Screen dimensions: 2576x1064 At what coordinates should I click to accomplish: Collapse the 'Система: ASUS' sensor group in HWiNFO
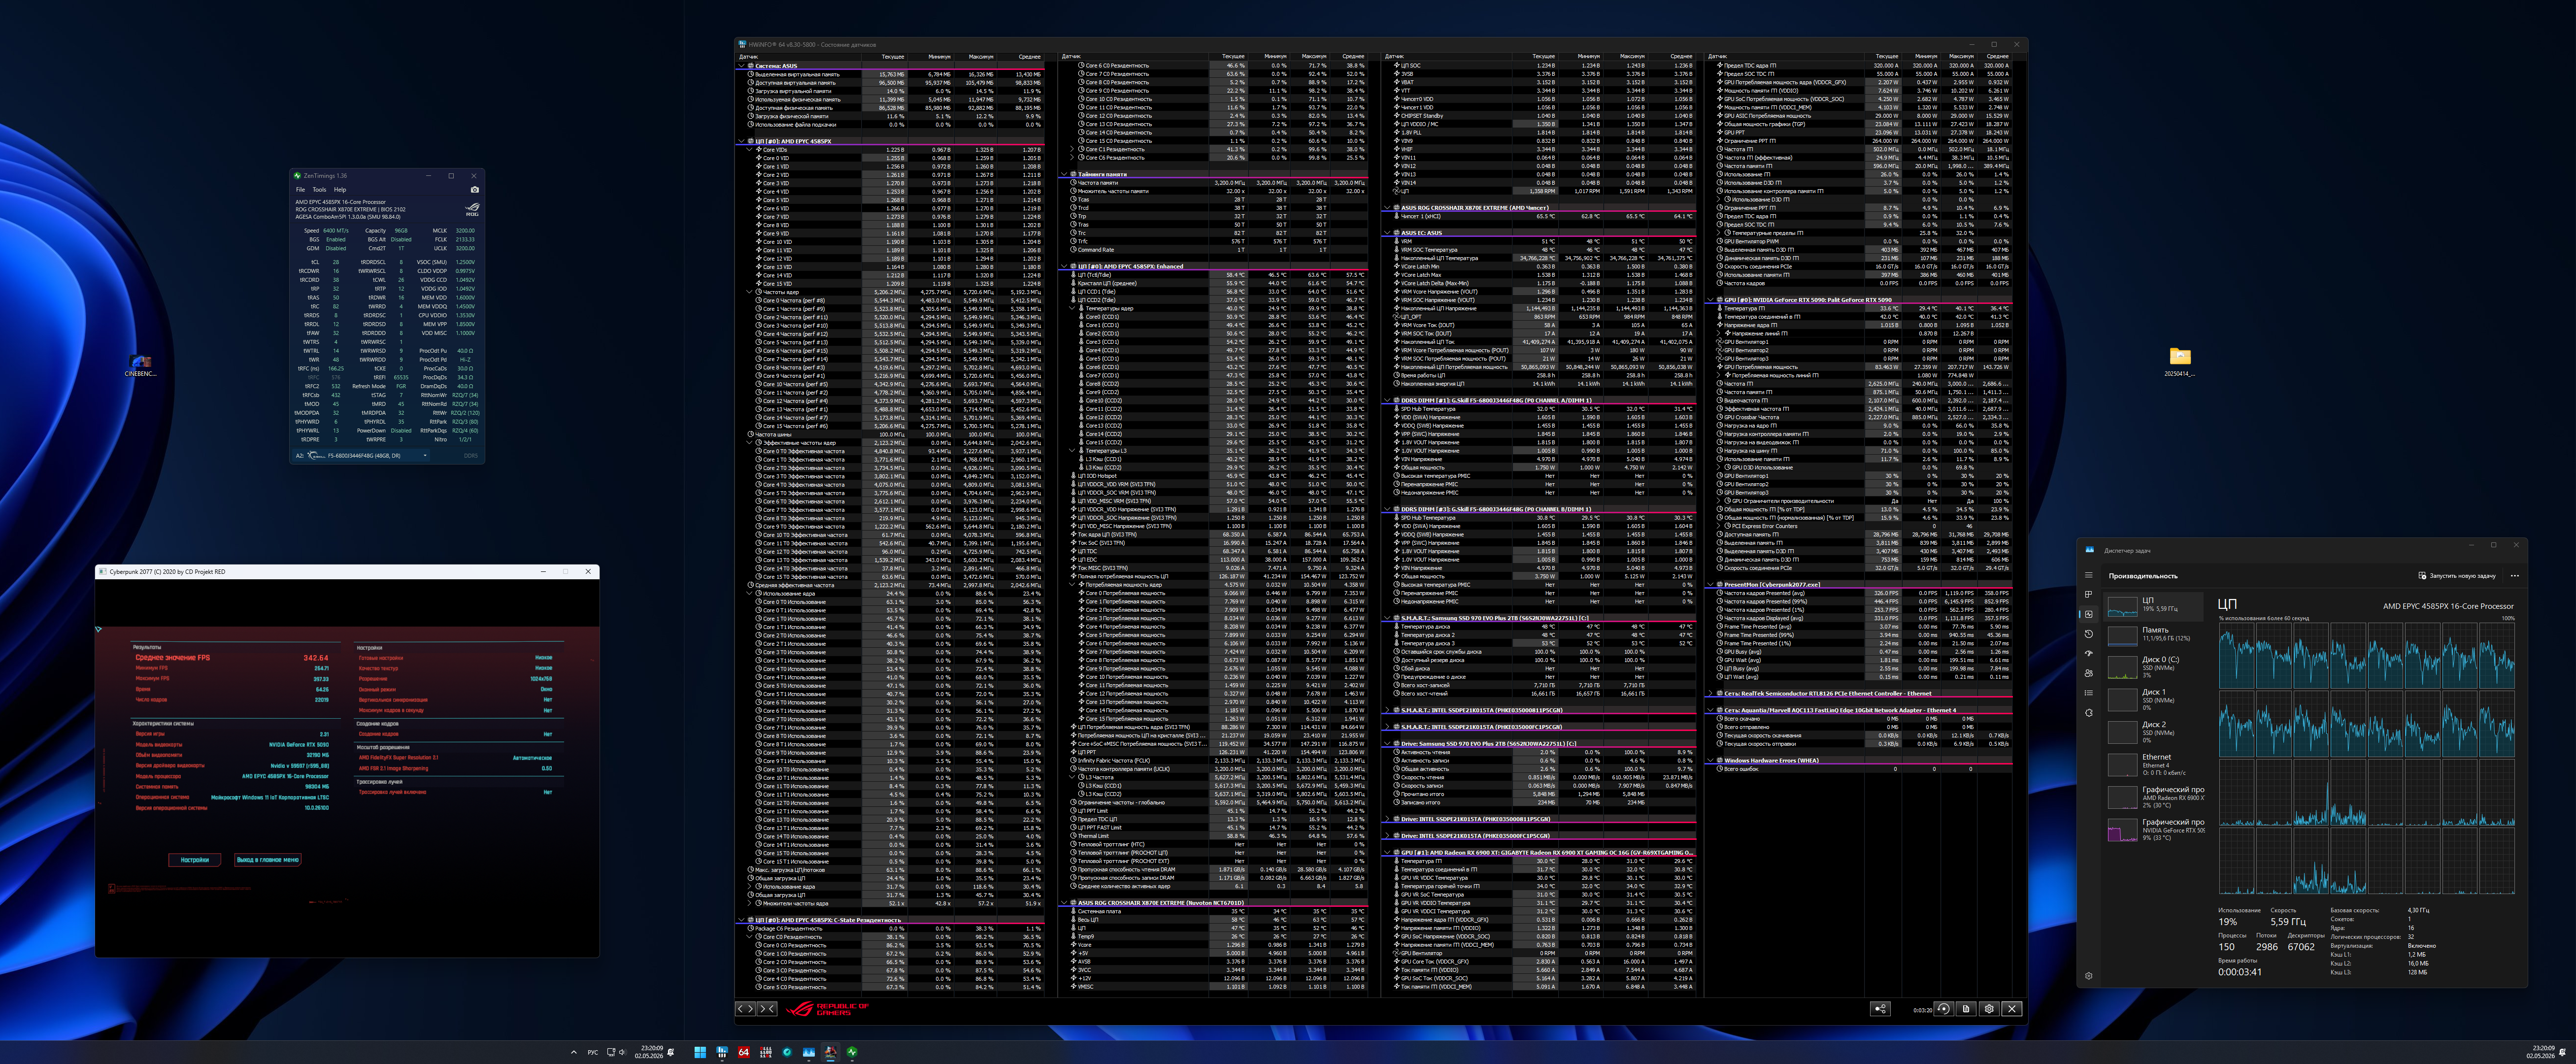[x=741, y=66]
